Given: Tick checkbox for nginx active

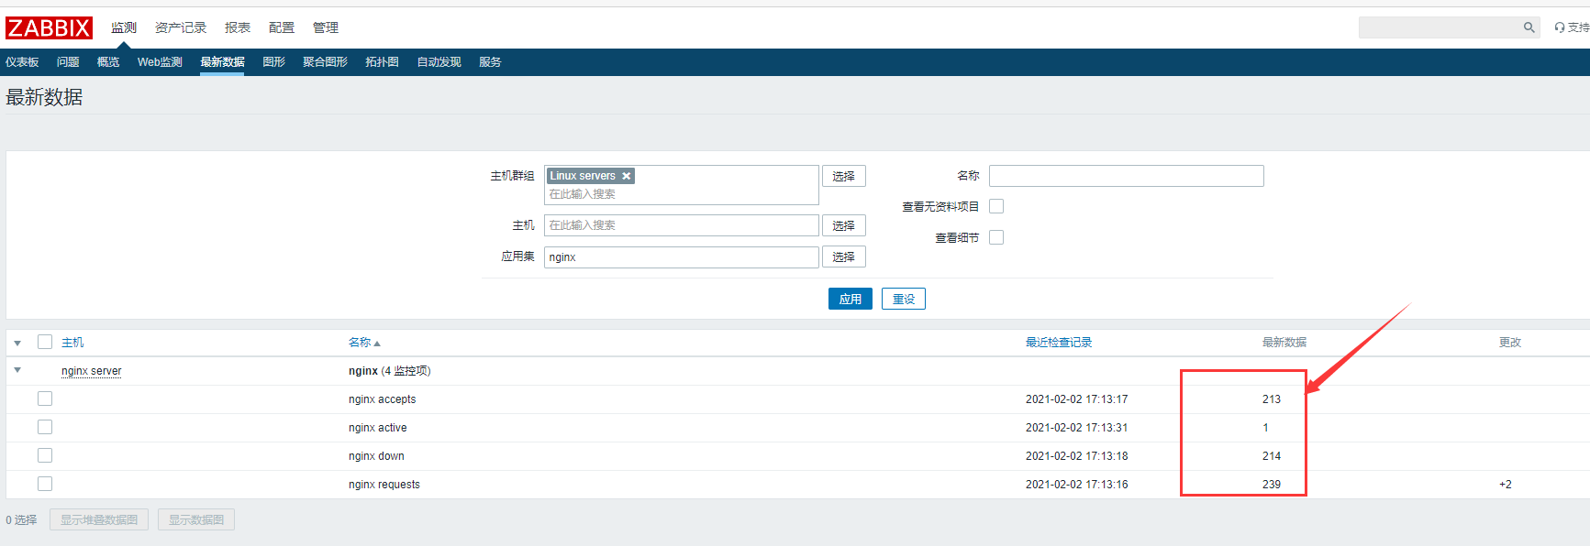Looking at the screenshot, I should (x=45, y=427).
